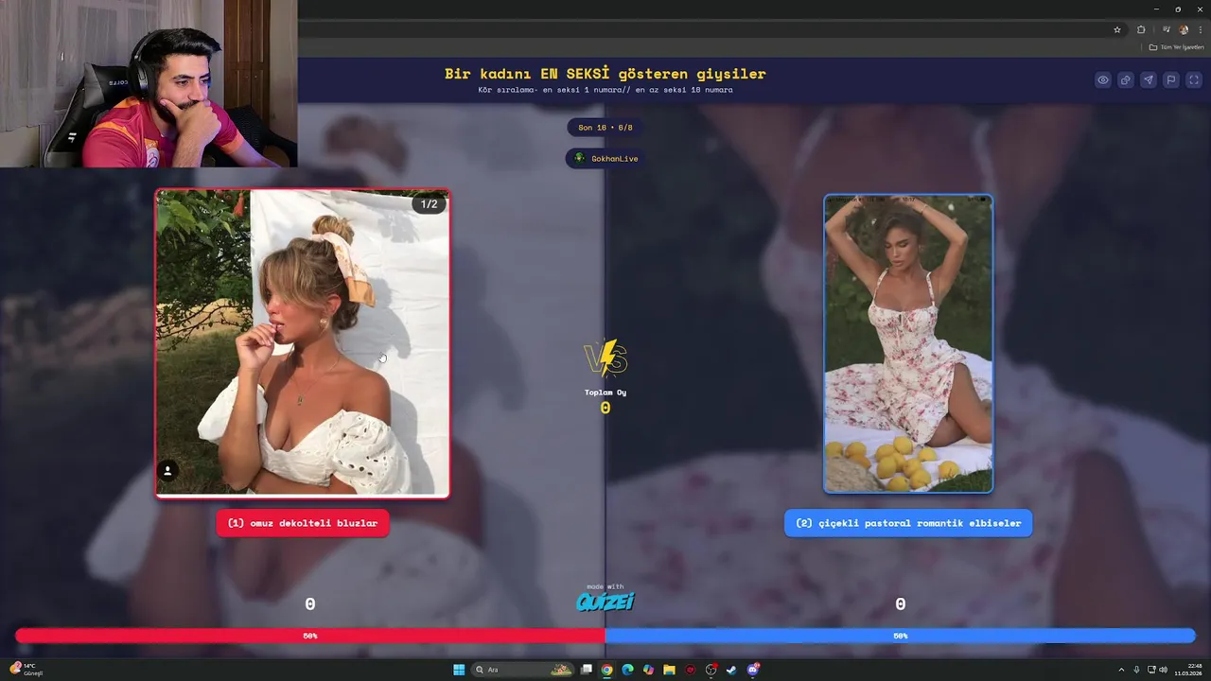
Task: Open Chrome three-dot menu
Action: coord(1201,29)
